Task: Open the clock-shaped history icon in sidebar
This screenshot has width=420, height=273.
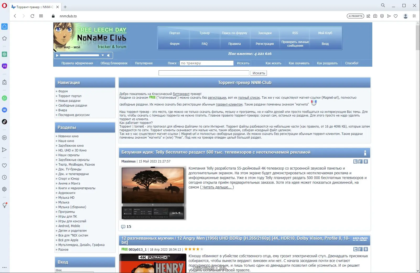Action: [x=4, y=177]
